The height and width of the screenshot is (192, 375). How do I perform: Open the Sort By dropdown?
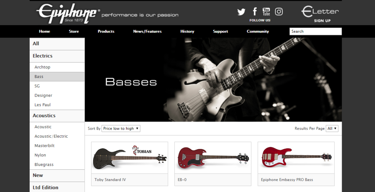[x=121, y=128]
